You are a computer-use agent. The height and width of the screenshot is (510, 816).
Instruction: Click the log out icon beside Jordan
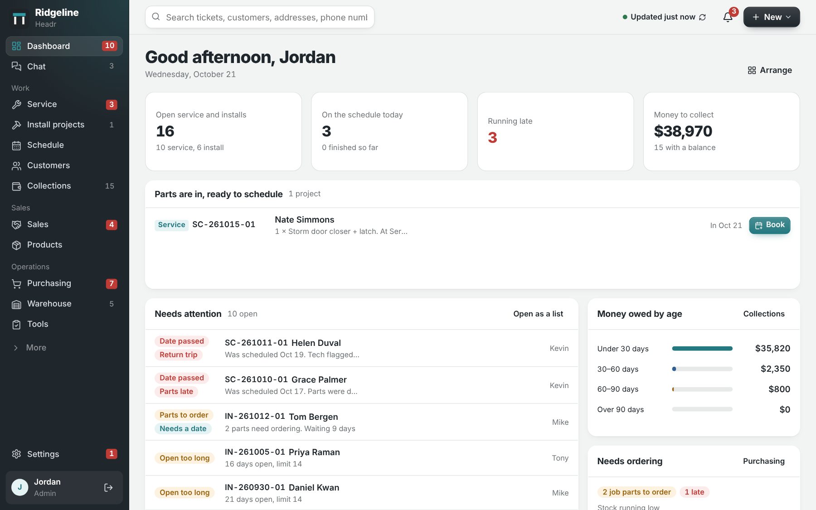coord(108,487)
